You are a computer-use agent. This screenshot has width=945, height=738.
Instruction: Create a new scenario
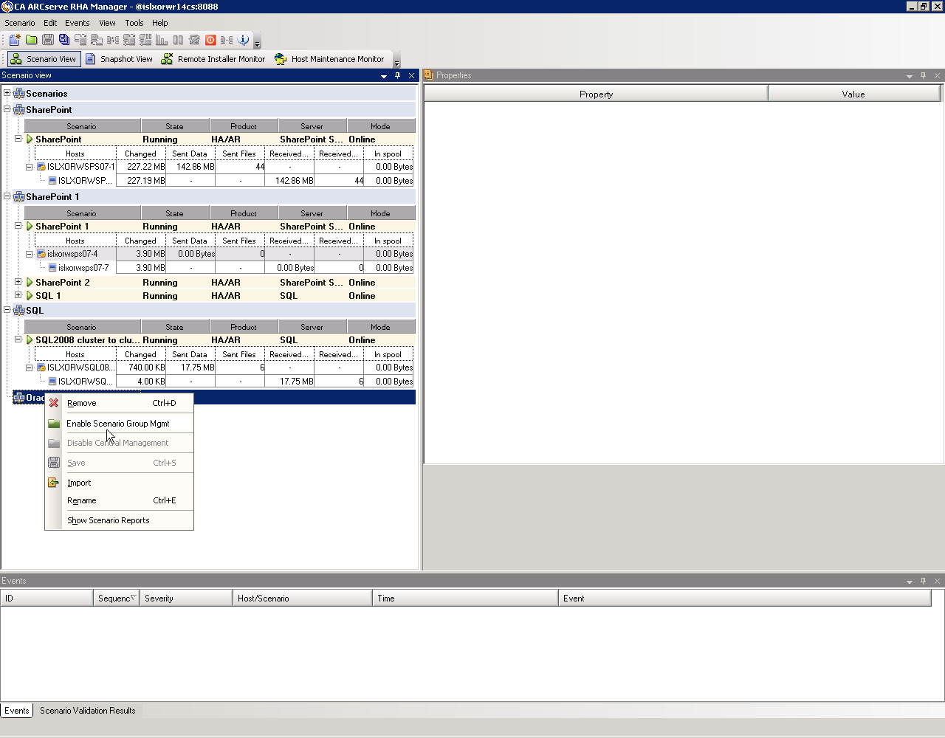[x=15, y=40]
